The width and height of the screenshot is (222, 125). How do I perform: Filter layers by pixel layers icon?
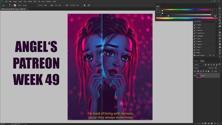tap(205, 65)
